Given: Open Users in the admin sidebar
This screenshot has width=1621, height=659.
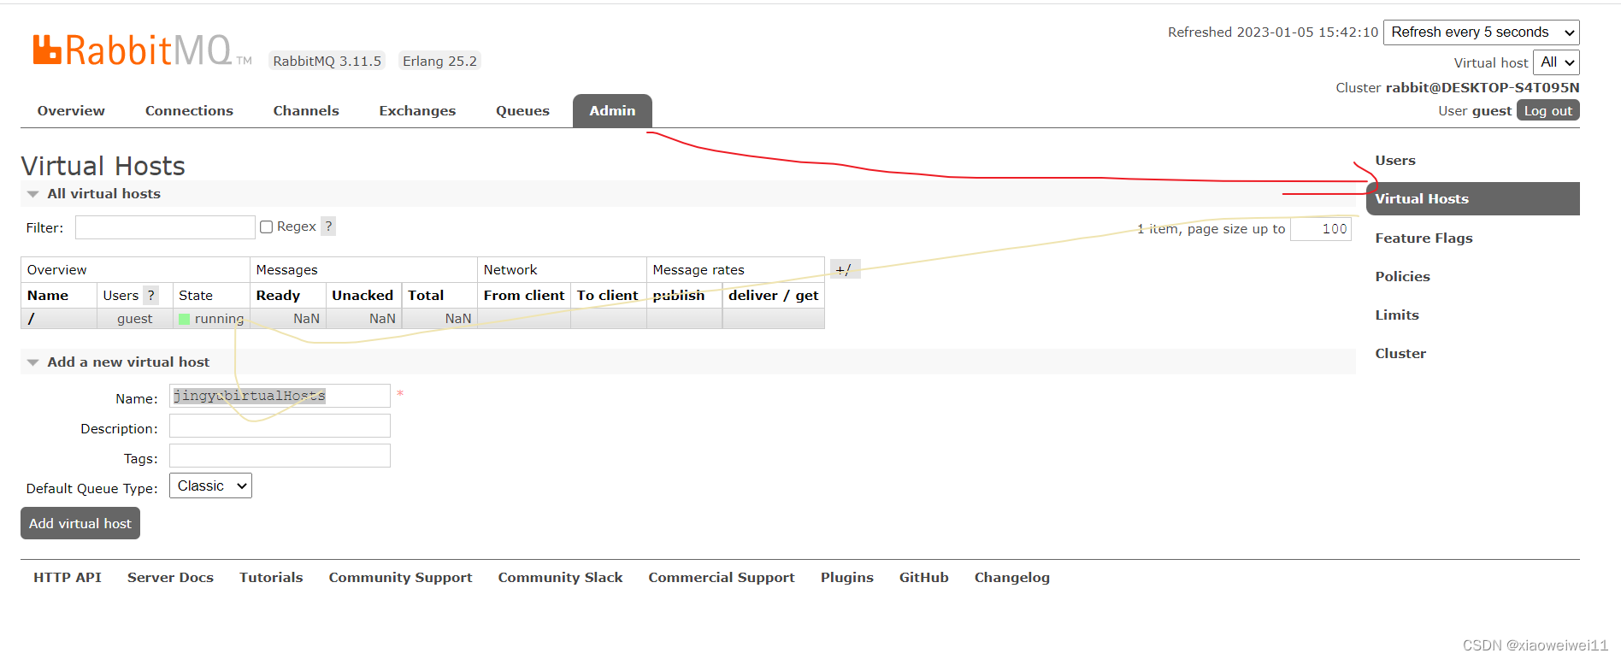Looking at the screenshot, I should [x=1395, y=161].
